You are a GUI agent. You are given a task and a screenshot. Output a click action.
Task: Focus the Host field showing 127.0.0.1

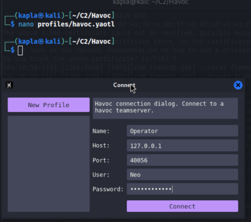click(182, 146)
